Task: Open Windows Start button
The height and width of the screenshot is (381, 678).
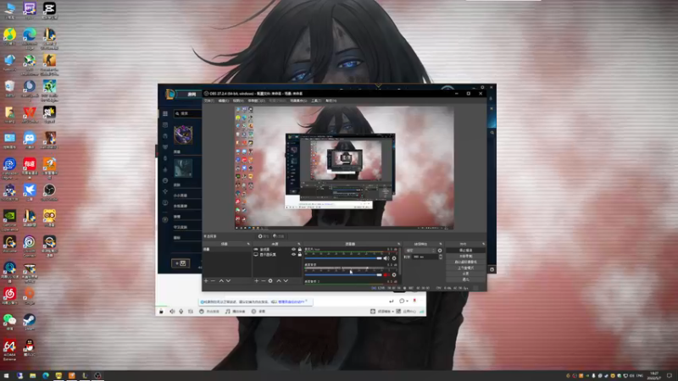Action: [6, 376]
